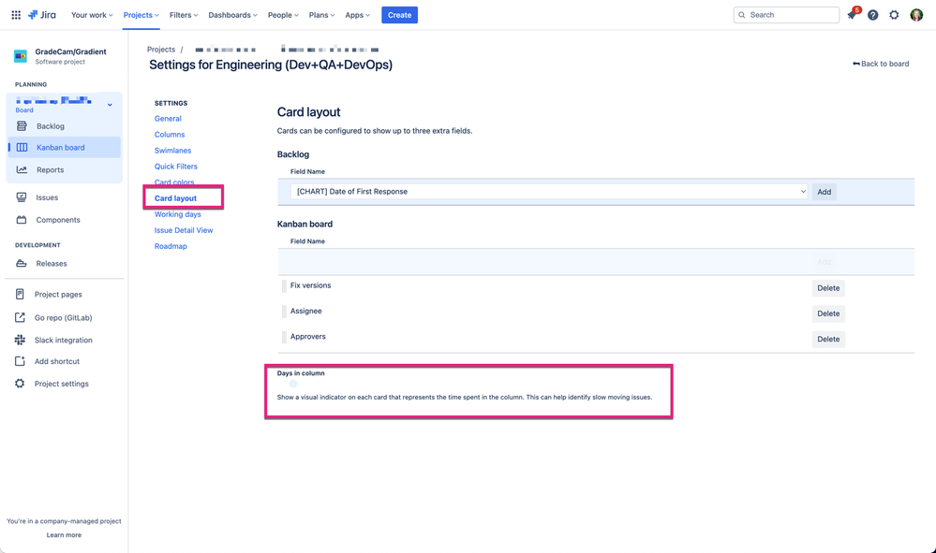Image resolution: width=936 pixels, height=553 pixels.
Task: Open Roadmap settings
Action: [171, 246]
